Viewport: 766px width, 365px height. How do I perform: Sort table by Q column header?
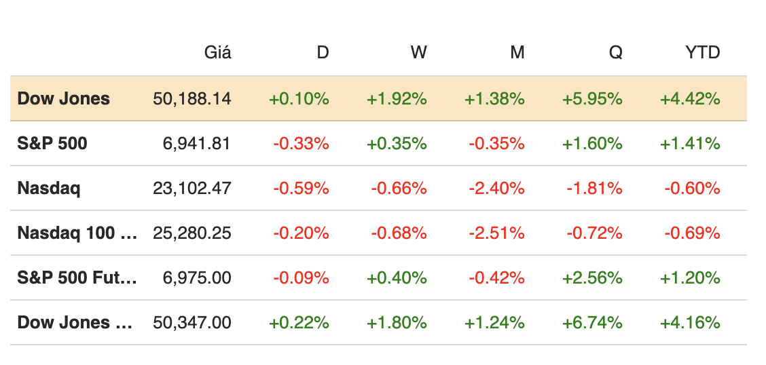(x=615, y=52)
